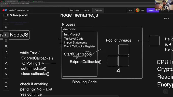The width and height of the screenshot is (173, 97).
Task: Click the NodeJS box label
Action: [19, 35]
